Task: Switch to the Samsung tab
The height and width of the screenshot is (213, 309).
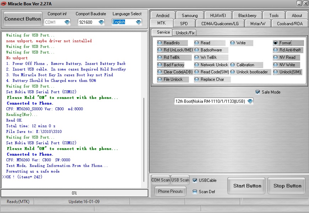Action: [x=190, y=15]
